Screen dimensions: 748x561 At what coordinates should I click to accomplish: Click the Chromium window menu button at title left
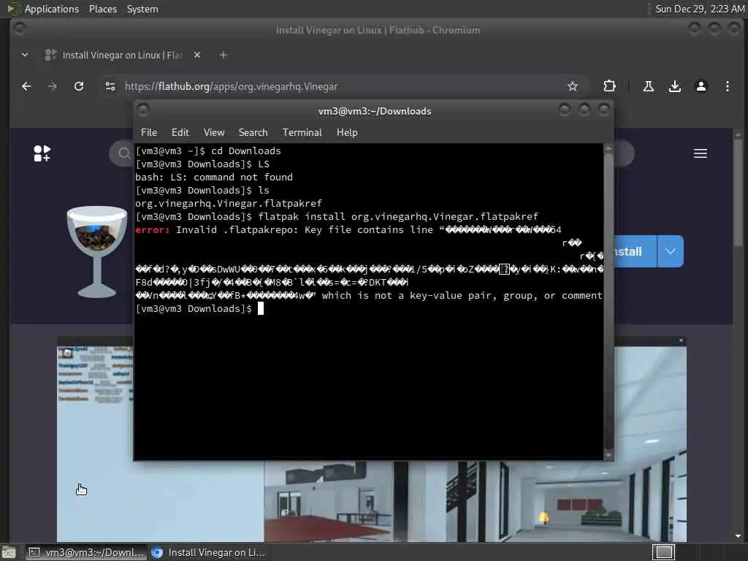point(19,29)
